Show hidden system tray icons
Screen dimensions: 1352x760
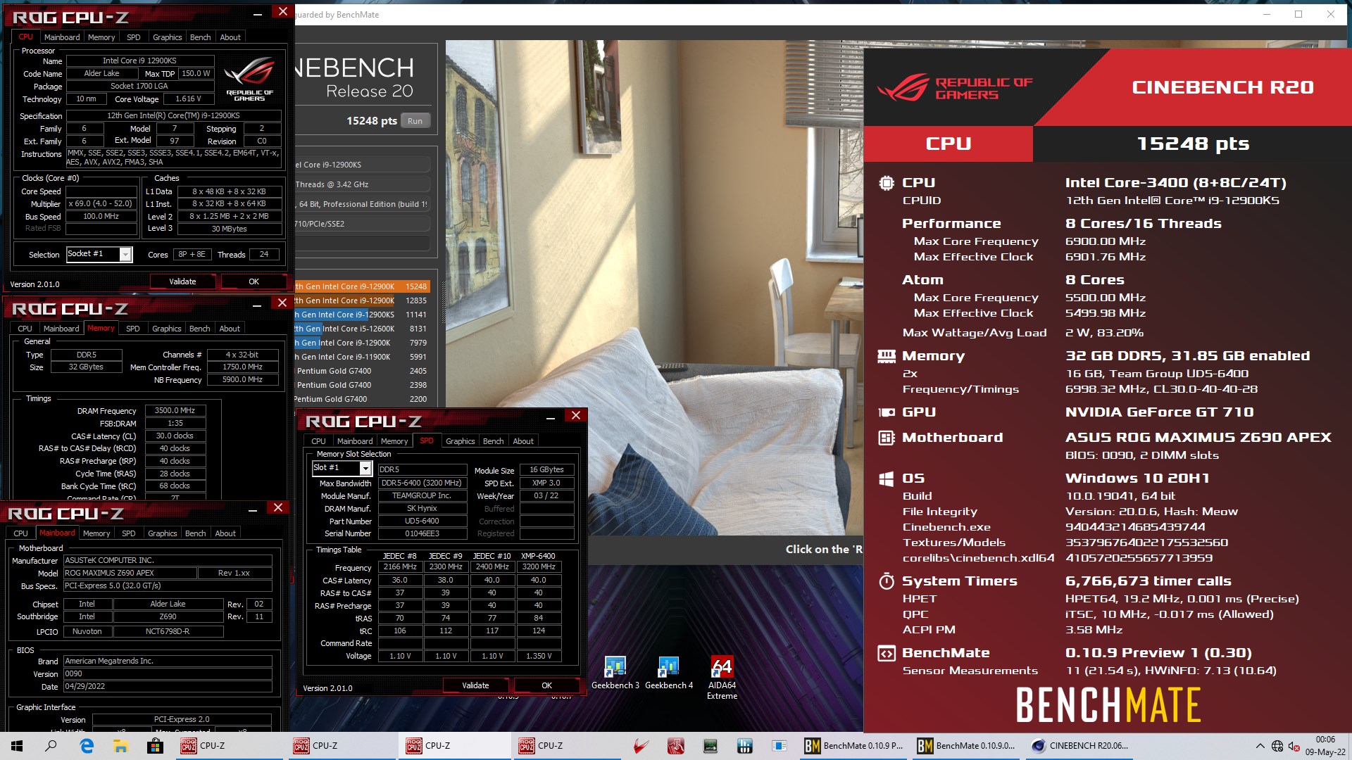[1260, 746]
